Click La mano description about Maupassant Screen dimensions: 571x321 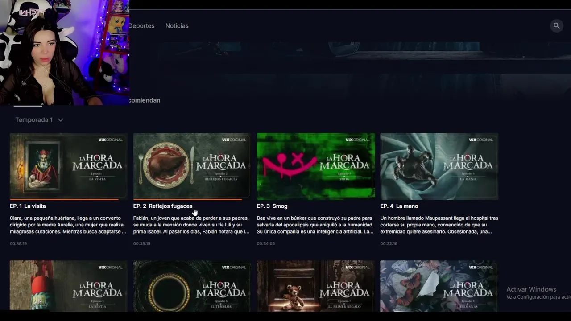pyautogui.click(x=439, y=225)
